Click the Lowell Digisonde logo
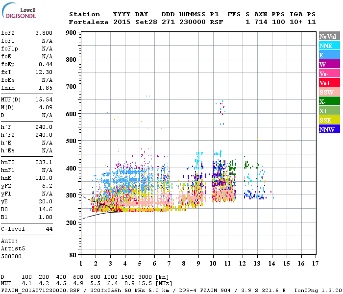The height and width of the screenshot is (294, 343). coord(19,11)
